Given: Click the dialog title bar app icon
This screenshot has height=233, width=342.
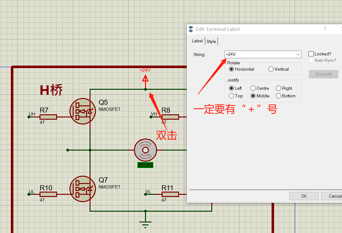Looking at the screenshot, I should coord(191,29).
